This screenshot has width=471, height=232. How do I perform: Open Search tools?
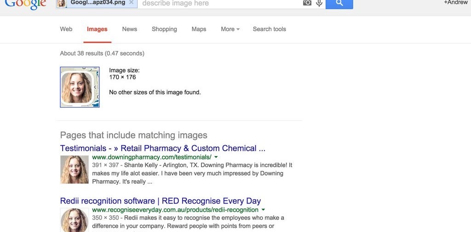tap(270, 29)
